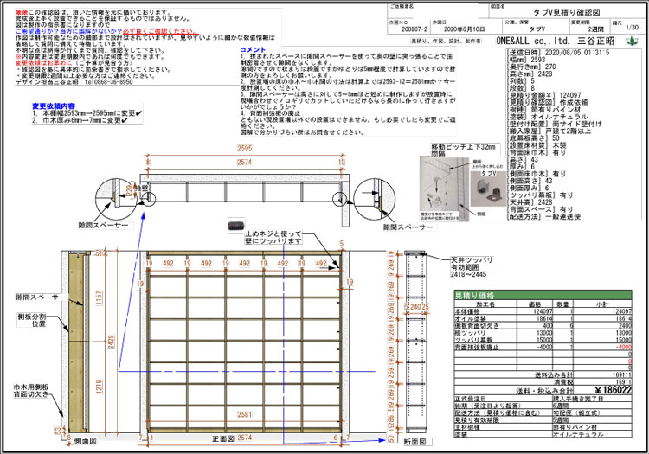Click the 2581 dimension in front view
The image size is (649, 454).
[x=245, y=414]
